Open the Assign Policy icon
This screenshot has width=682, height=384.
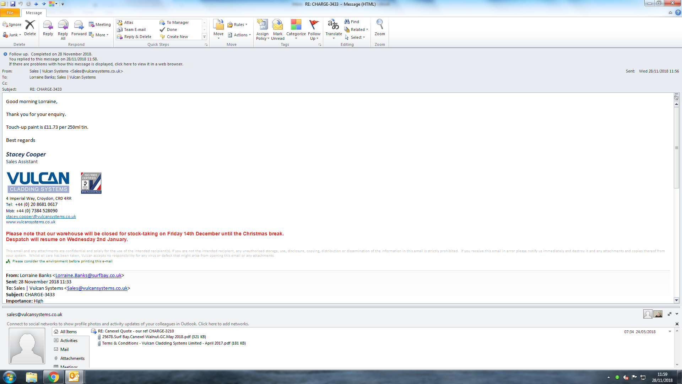tap(262, 25)
